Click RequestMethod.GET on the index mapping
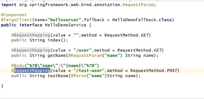The width and height of the screenshot is (204, 99). point(126,35)
